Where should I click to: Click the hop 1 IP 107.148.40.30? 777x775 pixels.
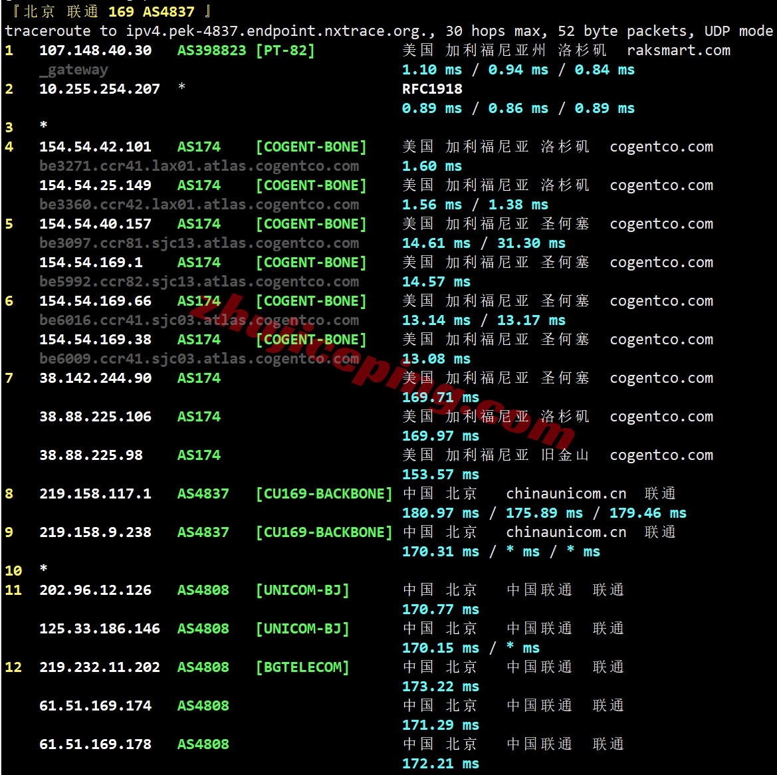click(95, 50)
